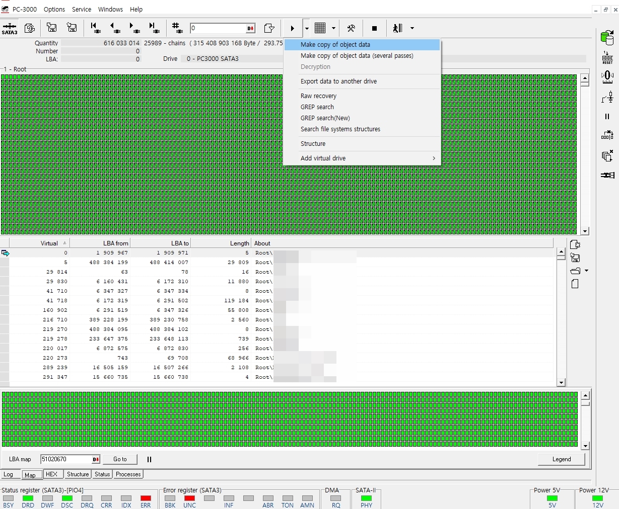Open the wrench and hammer tools icon
Screen dimensions: 619x509
coord(352,28)
